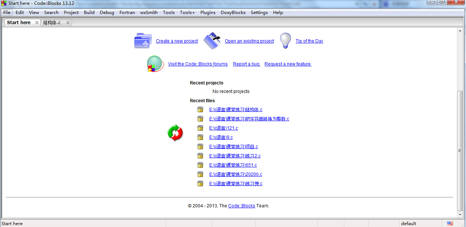This screenshot has width=466, height=227.
Task: Open the DoxyBlocks menu
Action: point(233,12)
